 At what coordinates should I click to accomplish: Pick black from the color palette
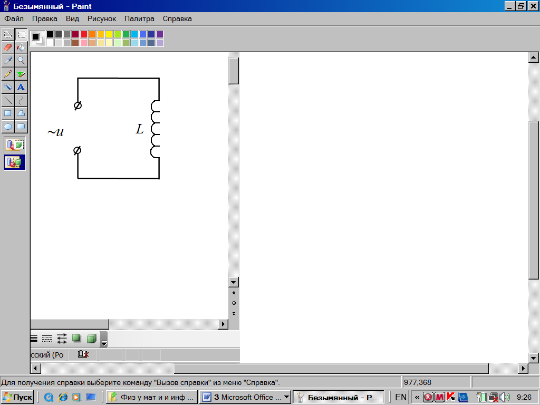coord(50,34)
